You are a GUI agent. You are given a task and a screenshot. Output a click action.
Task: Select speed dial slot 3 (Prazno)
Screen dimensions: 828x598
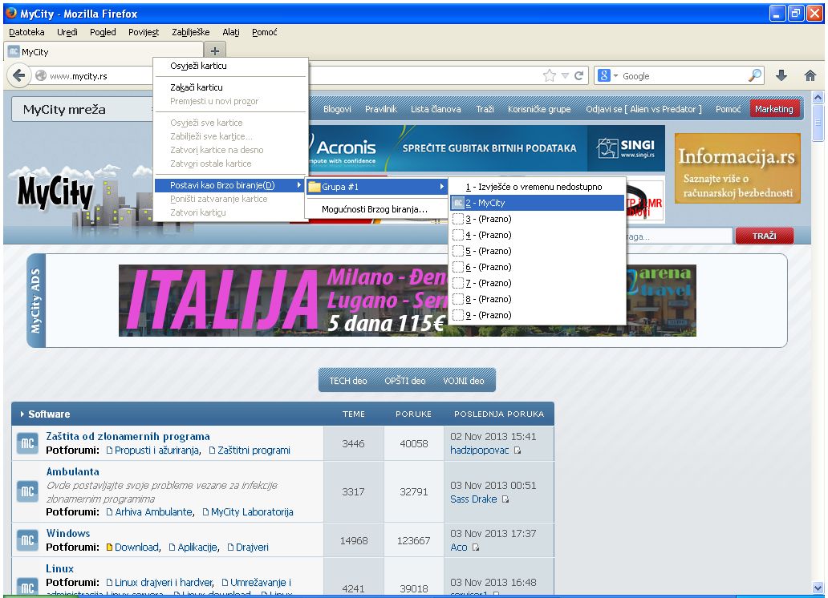538,219
